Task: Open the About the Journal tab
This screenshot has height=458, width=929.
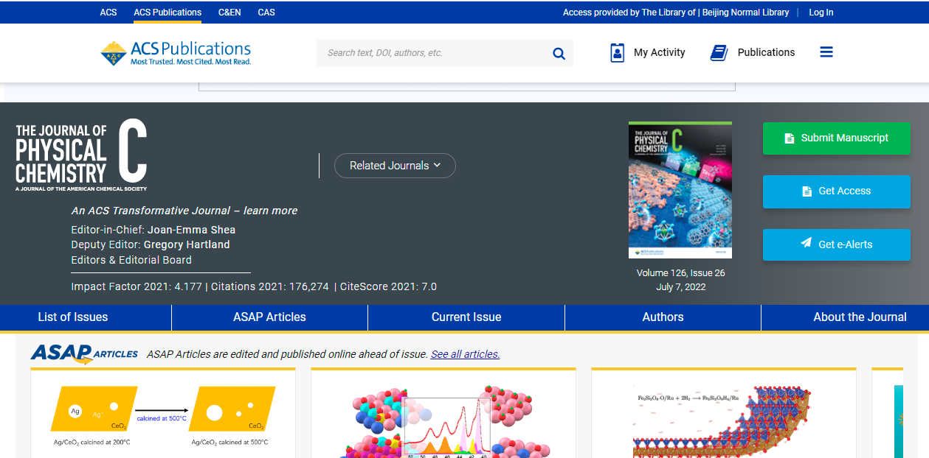Action: (x=860, y=317)
